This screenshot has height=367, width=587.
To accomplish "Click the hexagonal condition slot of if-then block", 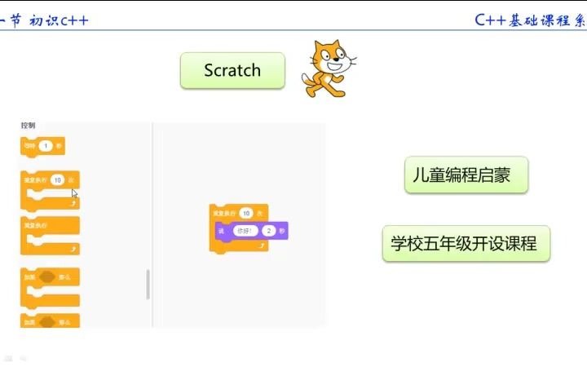I will click(47, 277).
